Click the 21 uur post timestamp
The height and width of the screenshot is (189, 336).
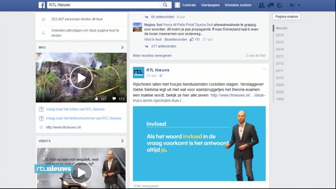coord(152,76)
